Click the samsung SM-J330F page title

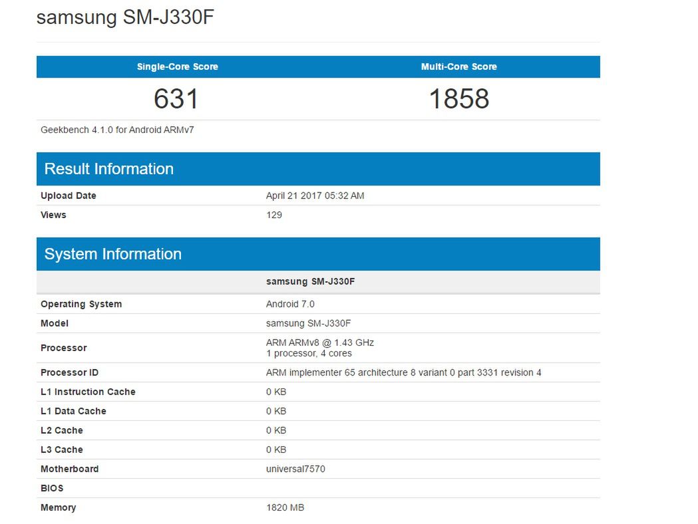[126, 17]
